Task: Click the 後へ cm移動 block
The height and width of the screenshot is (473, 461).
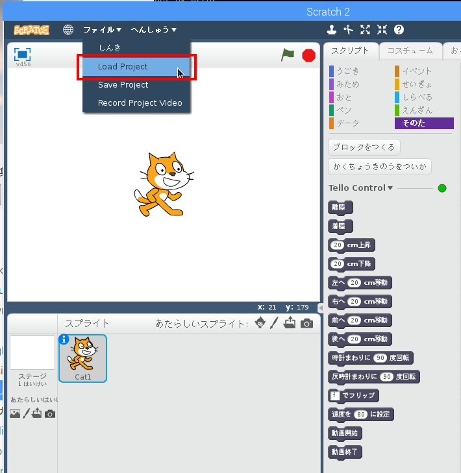Action: click(360, 339)
